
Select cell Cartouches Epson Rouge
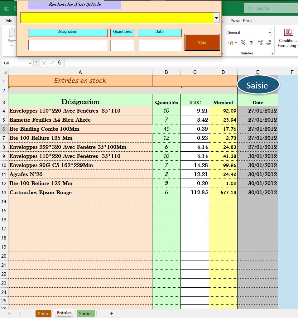(x=80, y=192)
